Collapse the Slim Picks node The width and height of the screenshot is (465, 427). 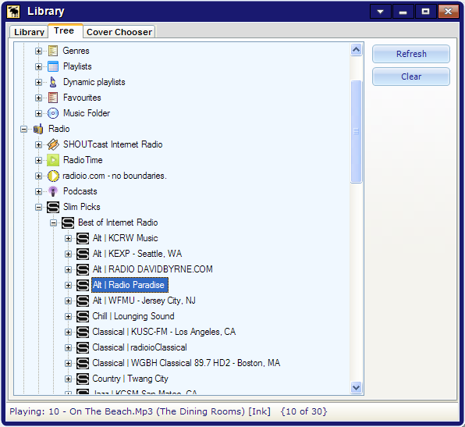[38, 207]
